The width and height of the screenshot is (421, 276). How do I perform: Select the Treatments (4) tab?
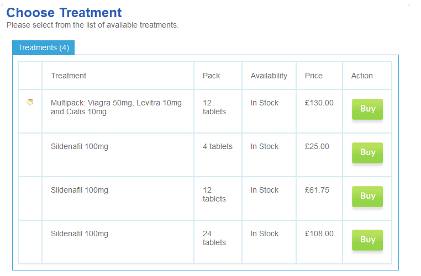coord(43,47)
